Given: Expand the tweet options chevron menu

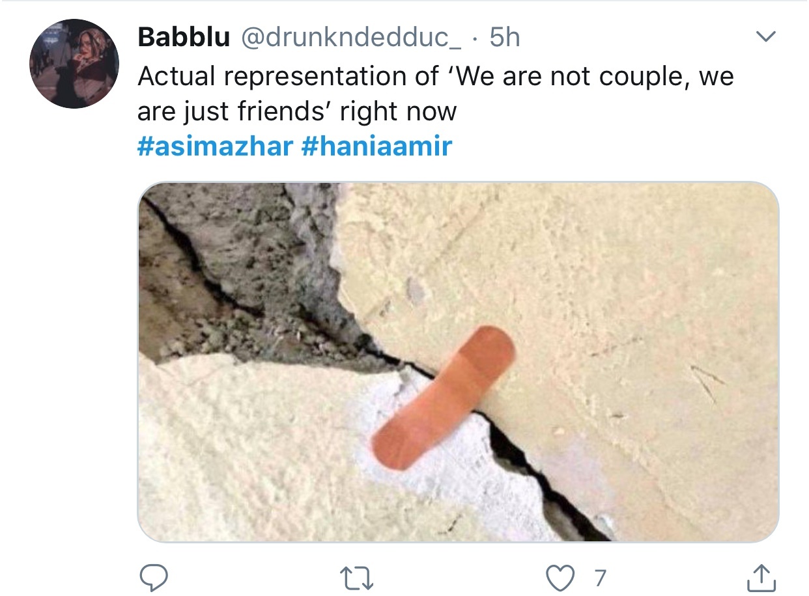Looking at the screenshot, I should pos(766,37).
